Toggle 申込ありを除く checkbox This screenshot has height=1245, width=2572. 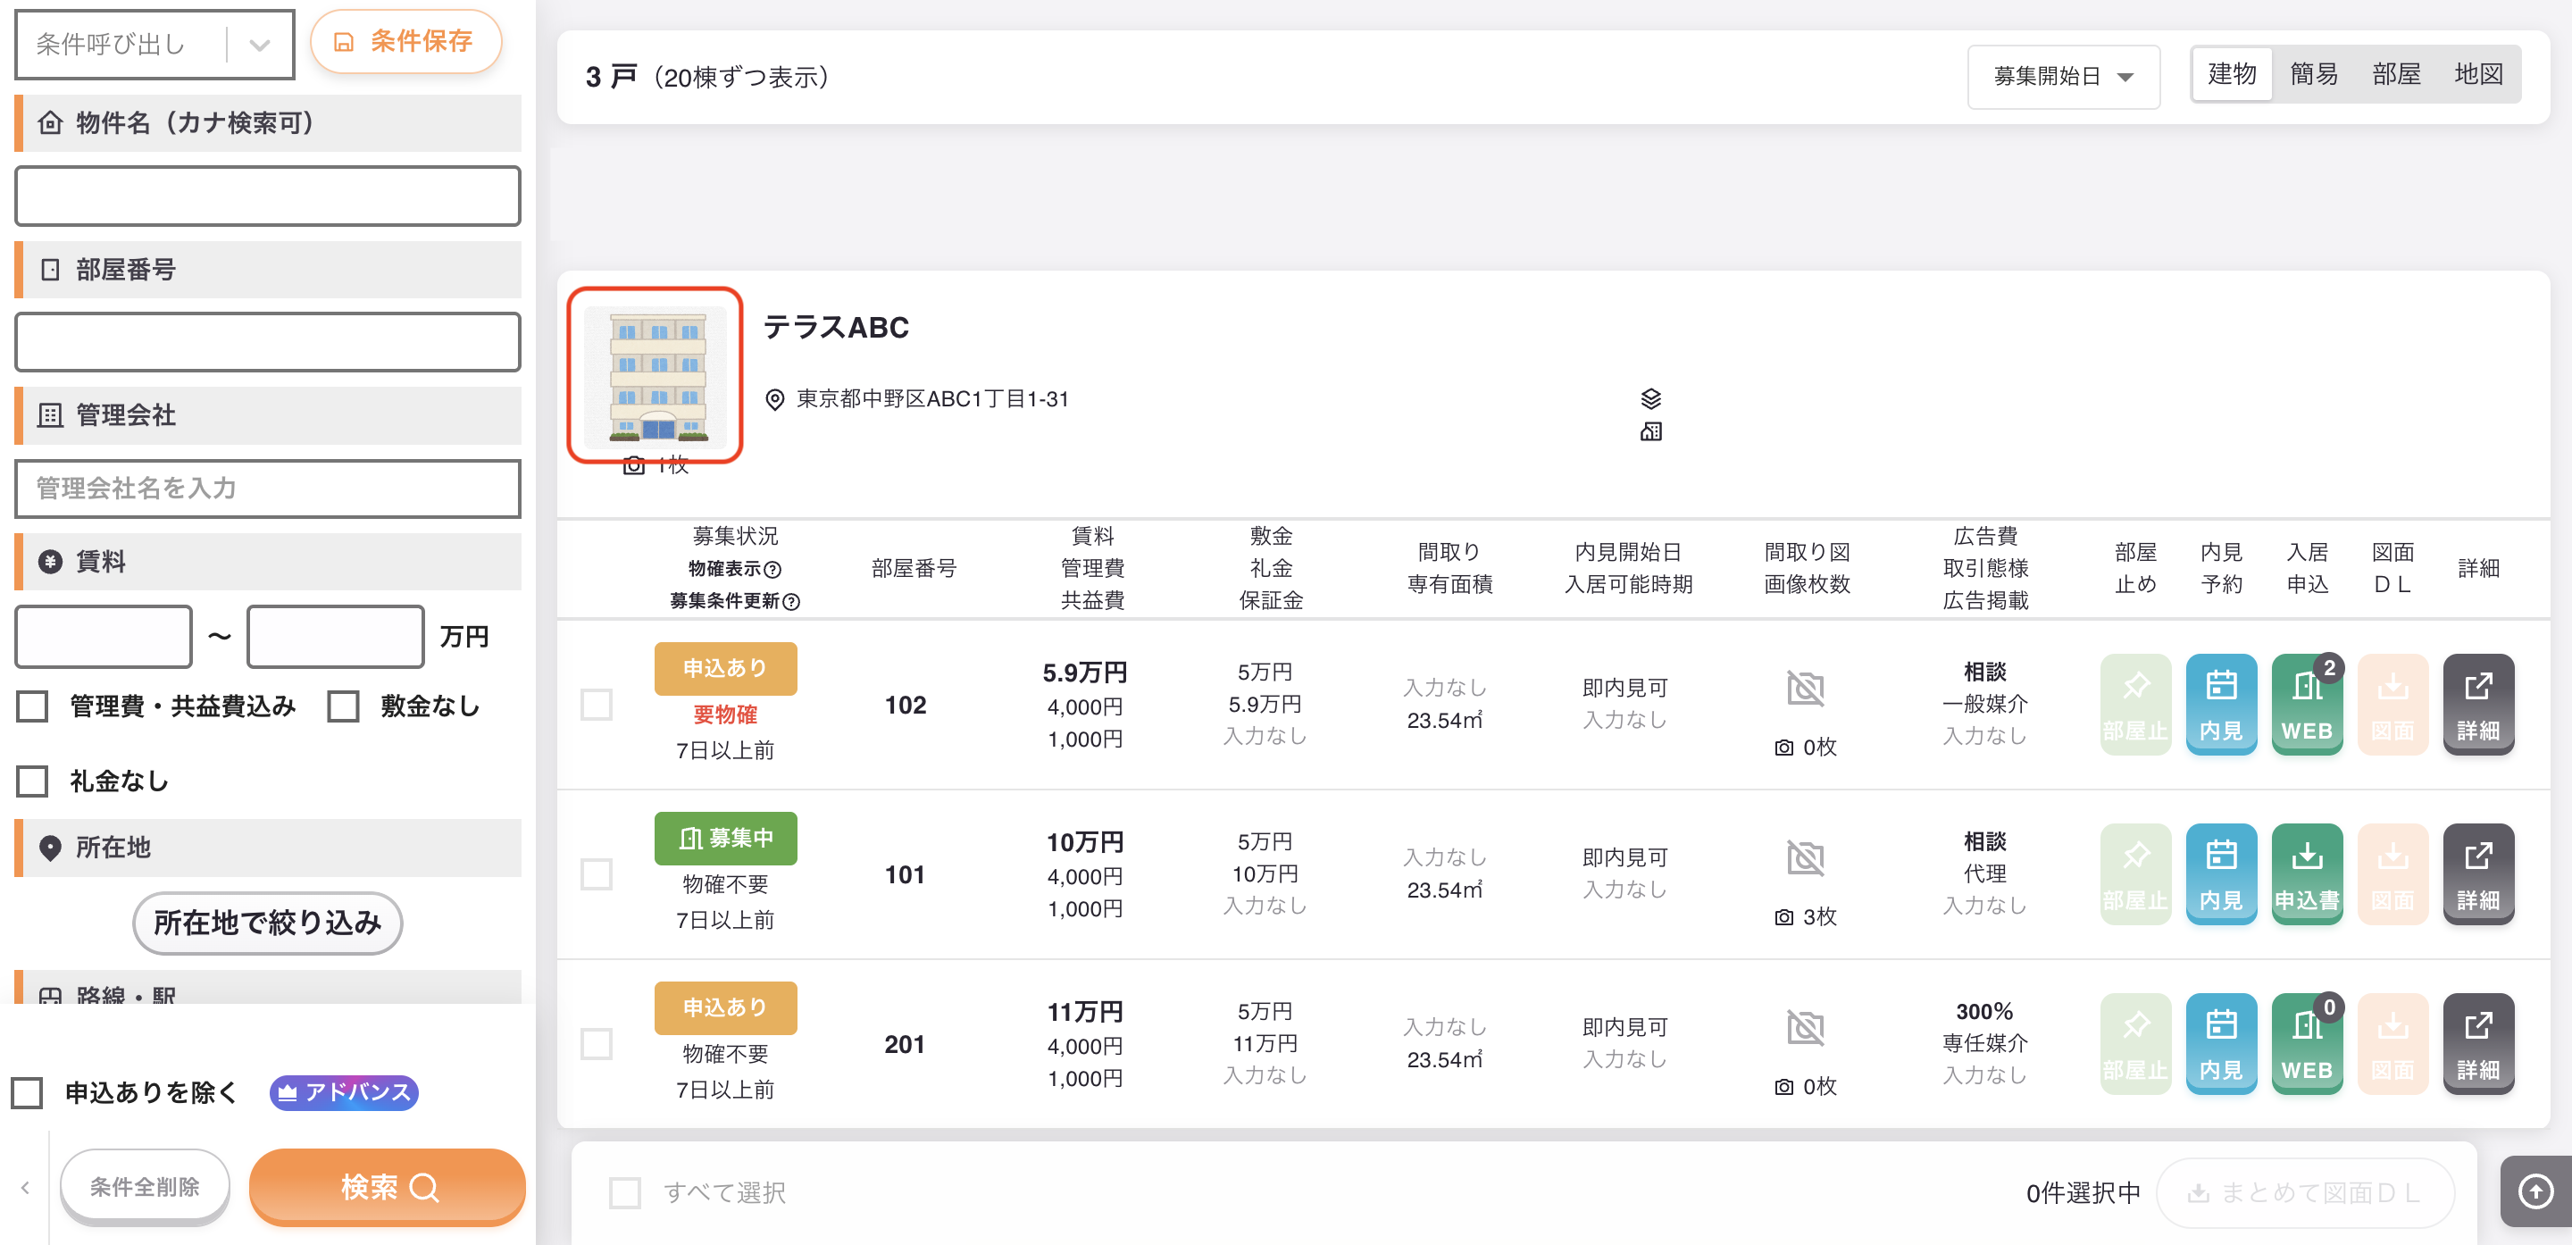click(x=27, y=1092)
